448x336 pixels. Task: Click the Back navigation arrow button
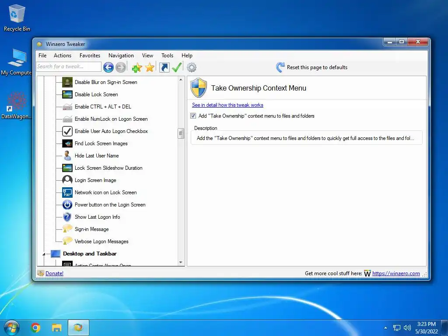point(108,67)
